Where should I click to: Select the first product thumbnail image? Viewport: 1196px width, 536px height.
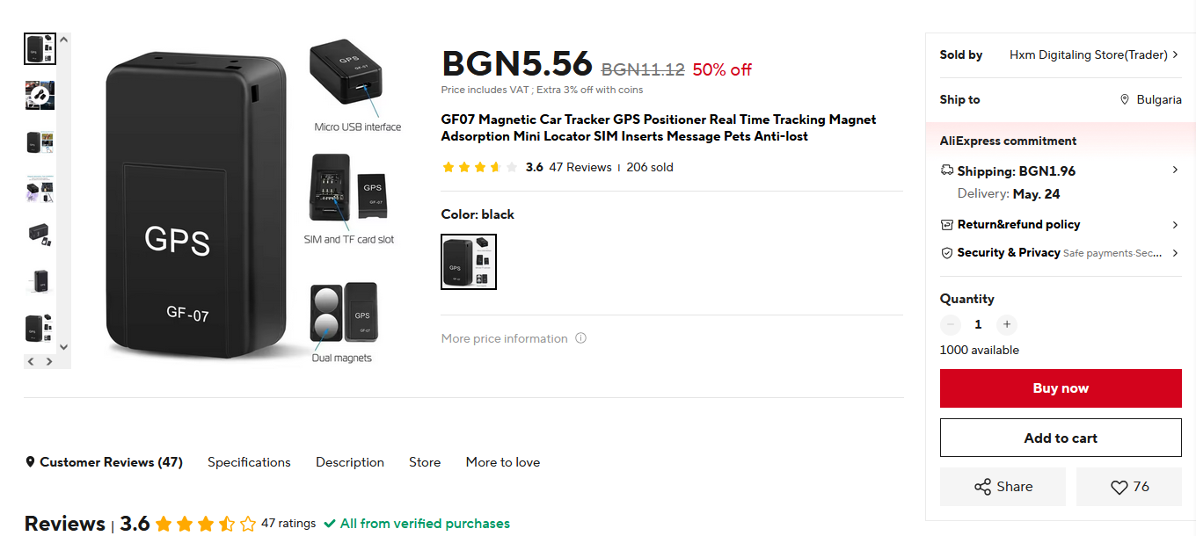click(x=40, y=48)
